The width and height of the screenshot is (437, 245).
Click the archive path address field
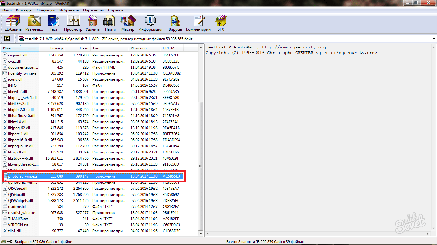(225, 39)
